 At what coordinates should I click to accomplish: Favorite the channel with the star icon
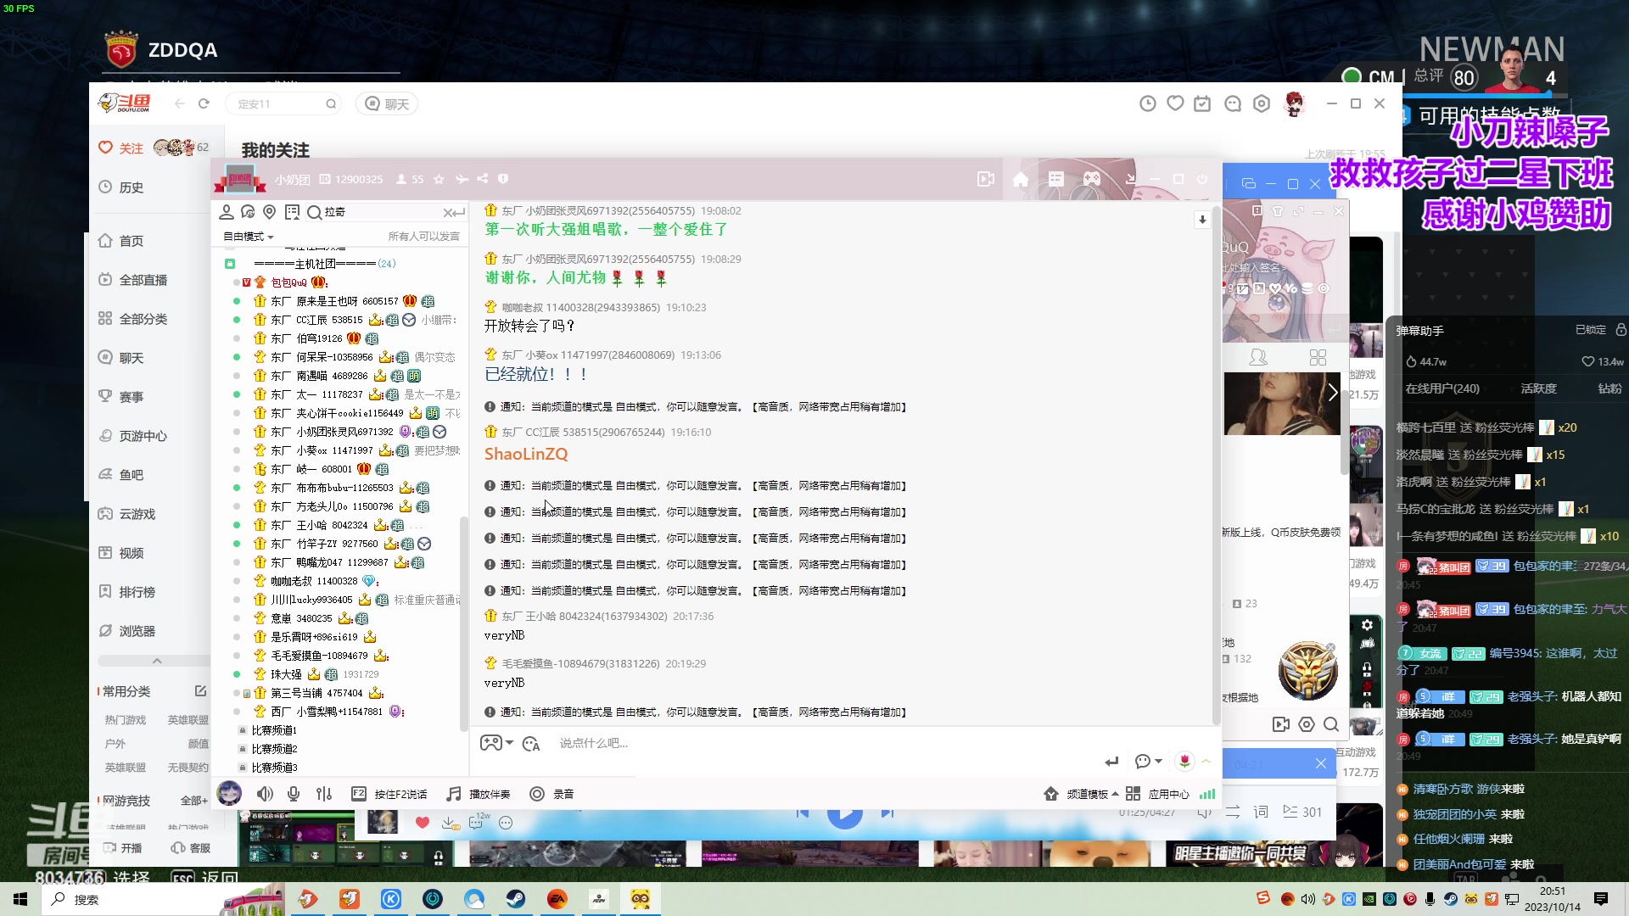[x=439, y=179]
